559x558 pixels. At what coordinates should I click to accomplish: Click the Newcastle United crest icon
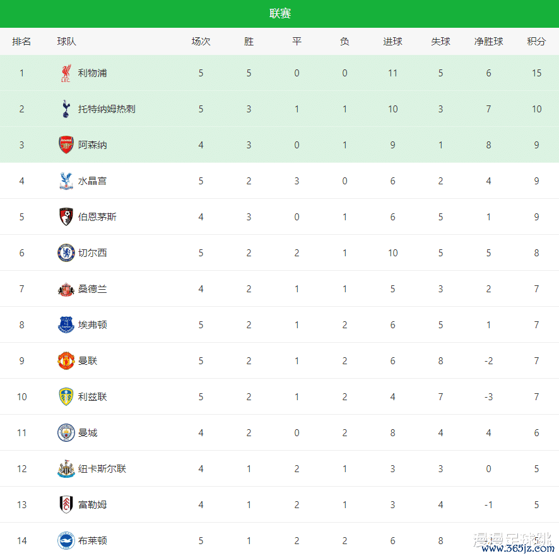[x=66, y=469]
